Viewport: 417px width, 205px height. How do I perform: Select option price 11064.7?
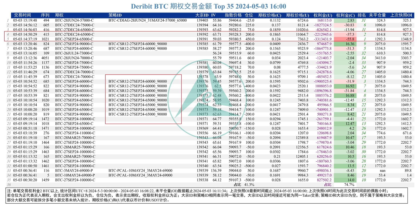pyautogui.click(x=302, y=34)
